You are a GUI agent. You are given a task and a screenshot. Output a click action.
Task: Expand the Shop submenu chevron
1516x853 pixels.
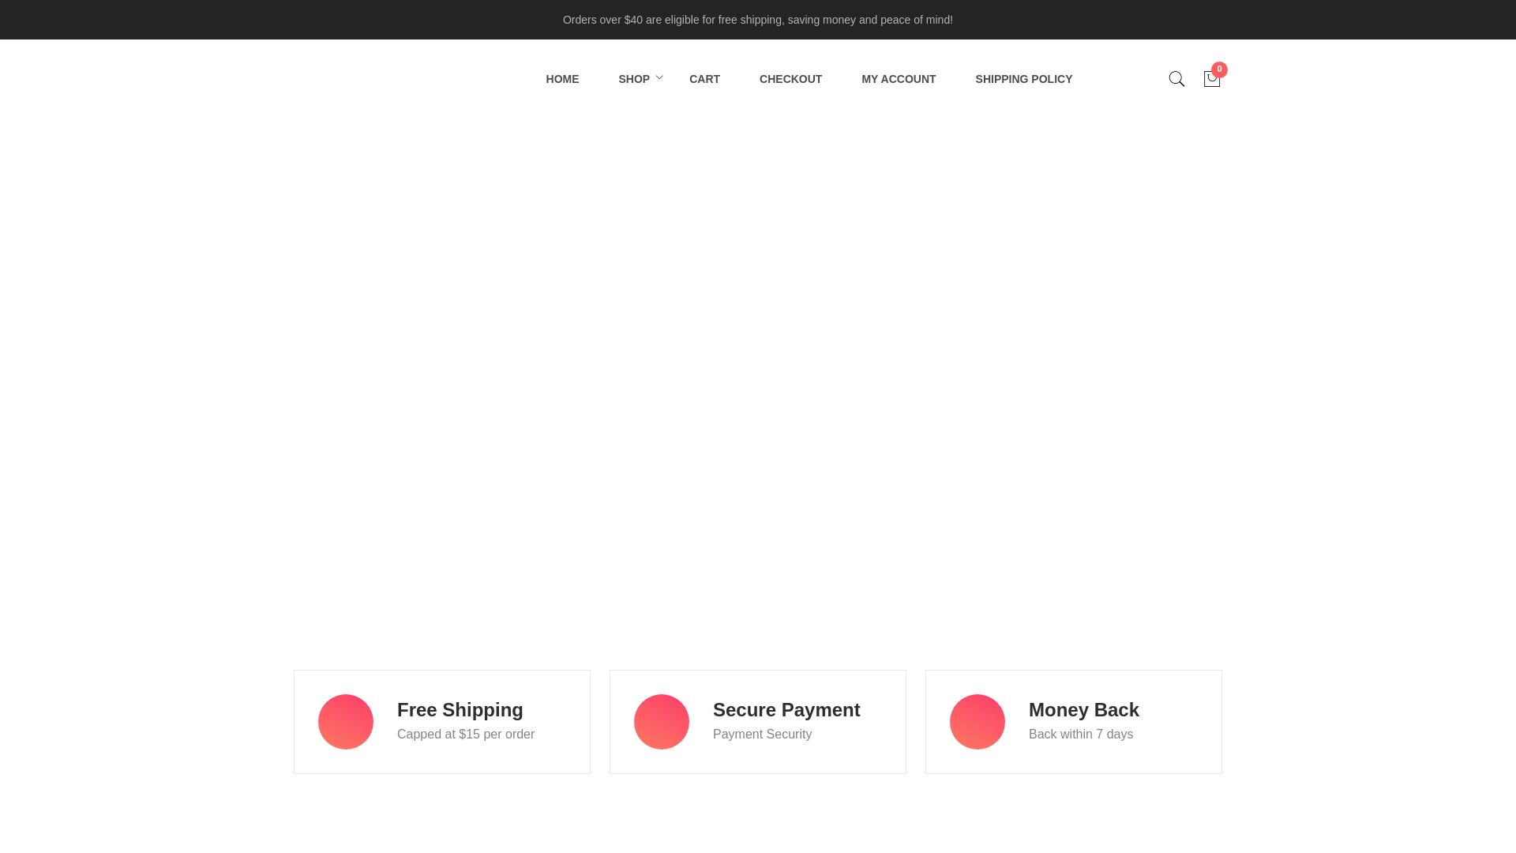tap(659, 78)
